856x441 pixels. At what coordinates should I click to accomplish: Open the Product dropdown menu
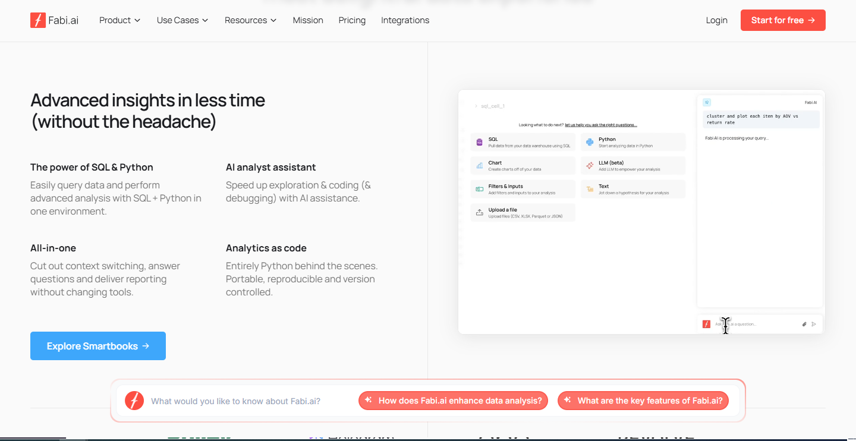click(x=119, y=20)
